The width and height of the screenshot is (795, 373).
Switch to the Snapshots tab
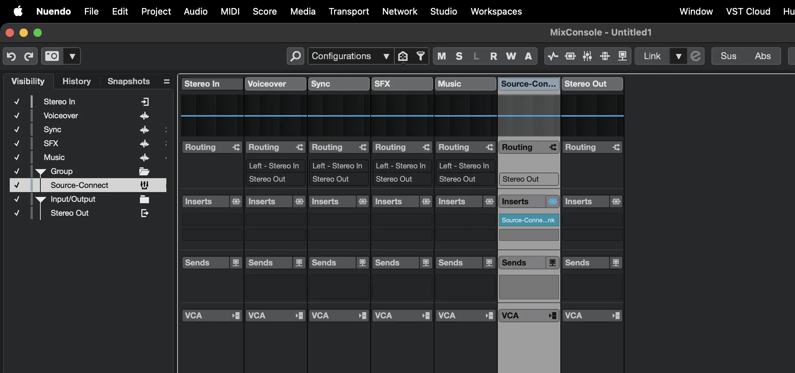[x=129, y=81]
